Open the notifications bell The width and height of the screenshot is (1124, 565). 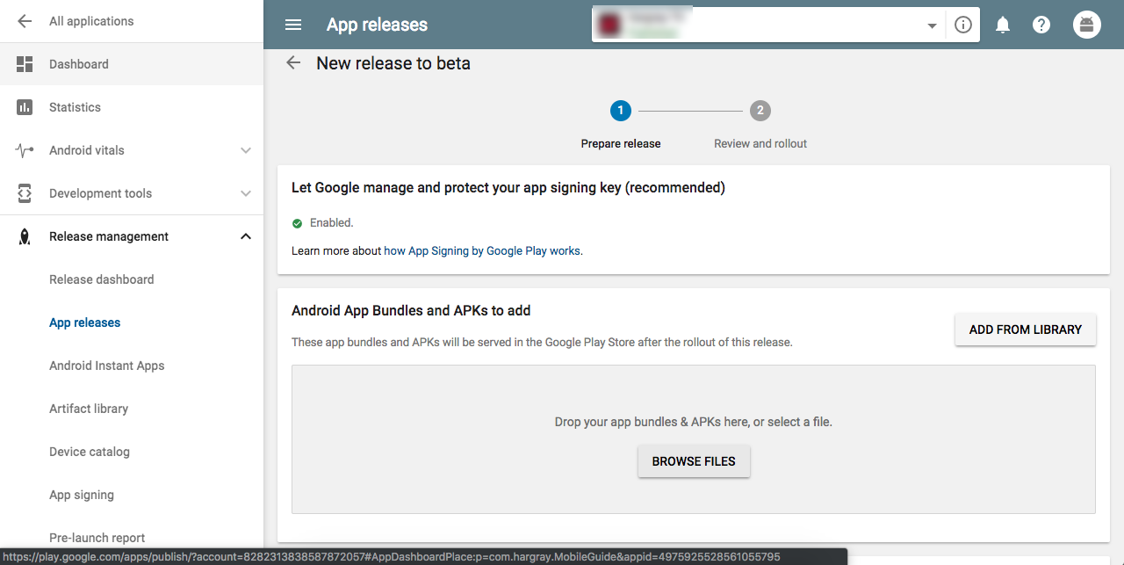pos(1002,24)
